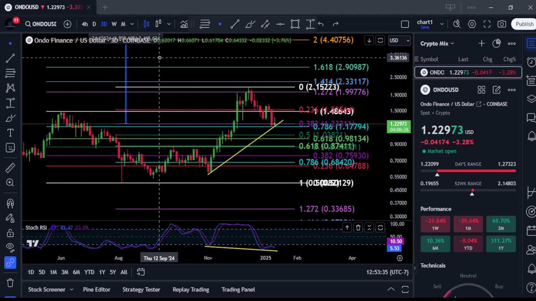Maximize the bottom panel
536x301 pixels.
pos(405,289)
